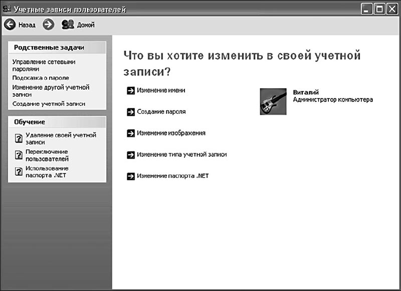The width and height of the screenshot is (401, 291).
Task: Open 'Подсказка о пароле' task
Action: click(x=41, y=78)
